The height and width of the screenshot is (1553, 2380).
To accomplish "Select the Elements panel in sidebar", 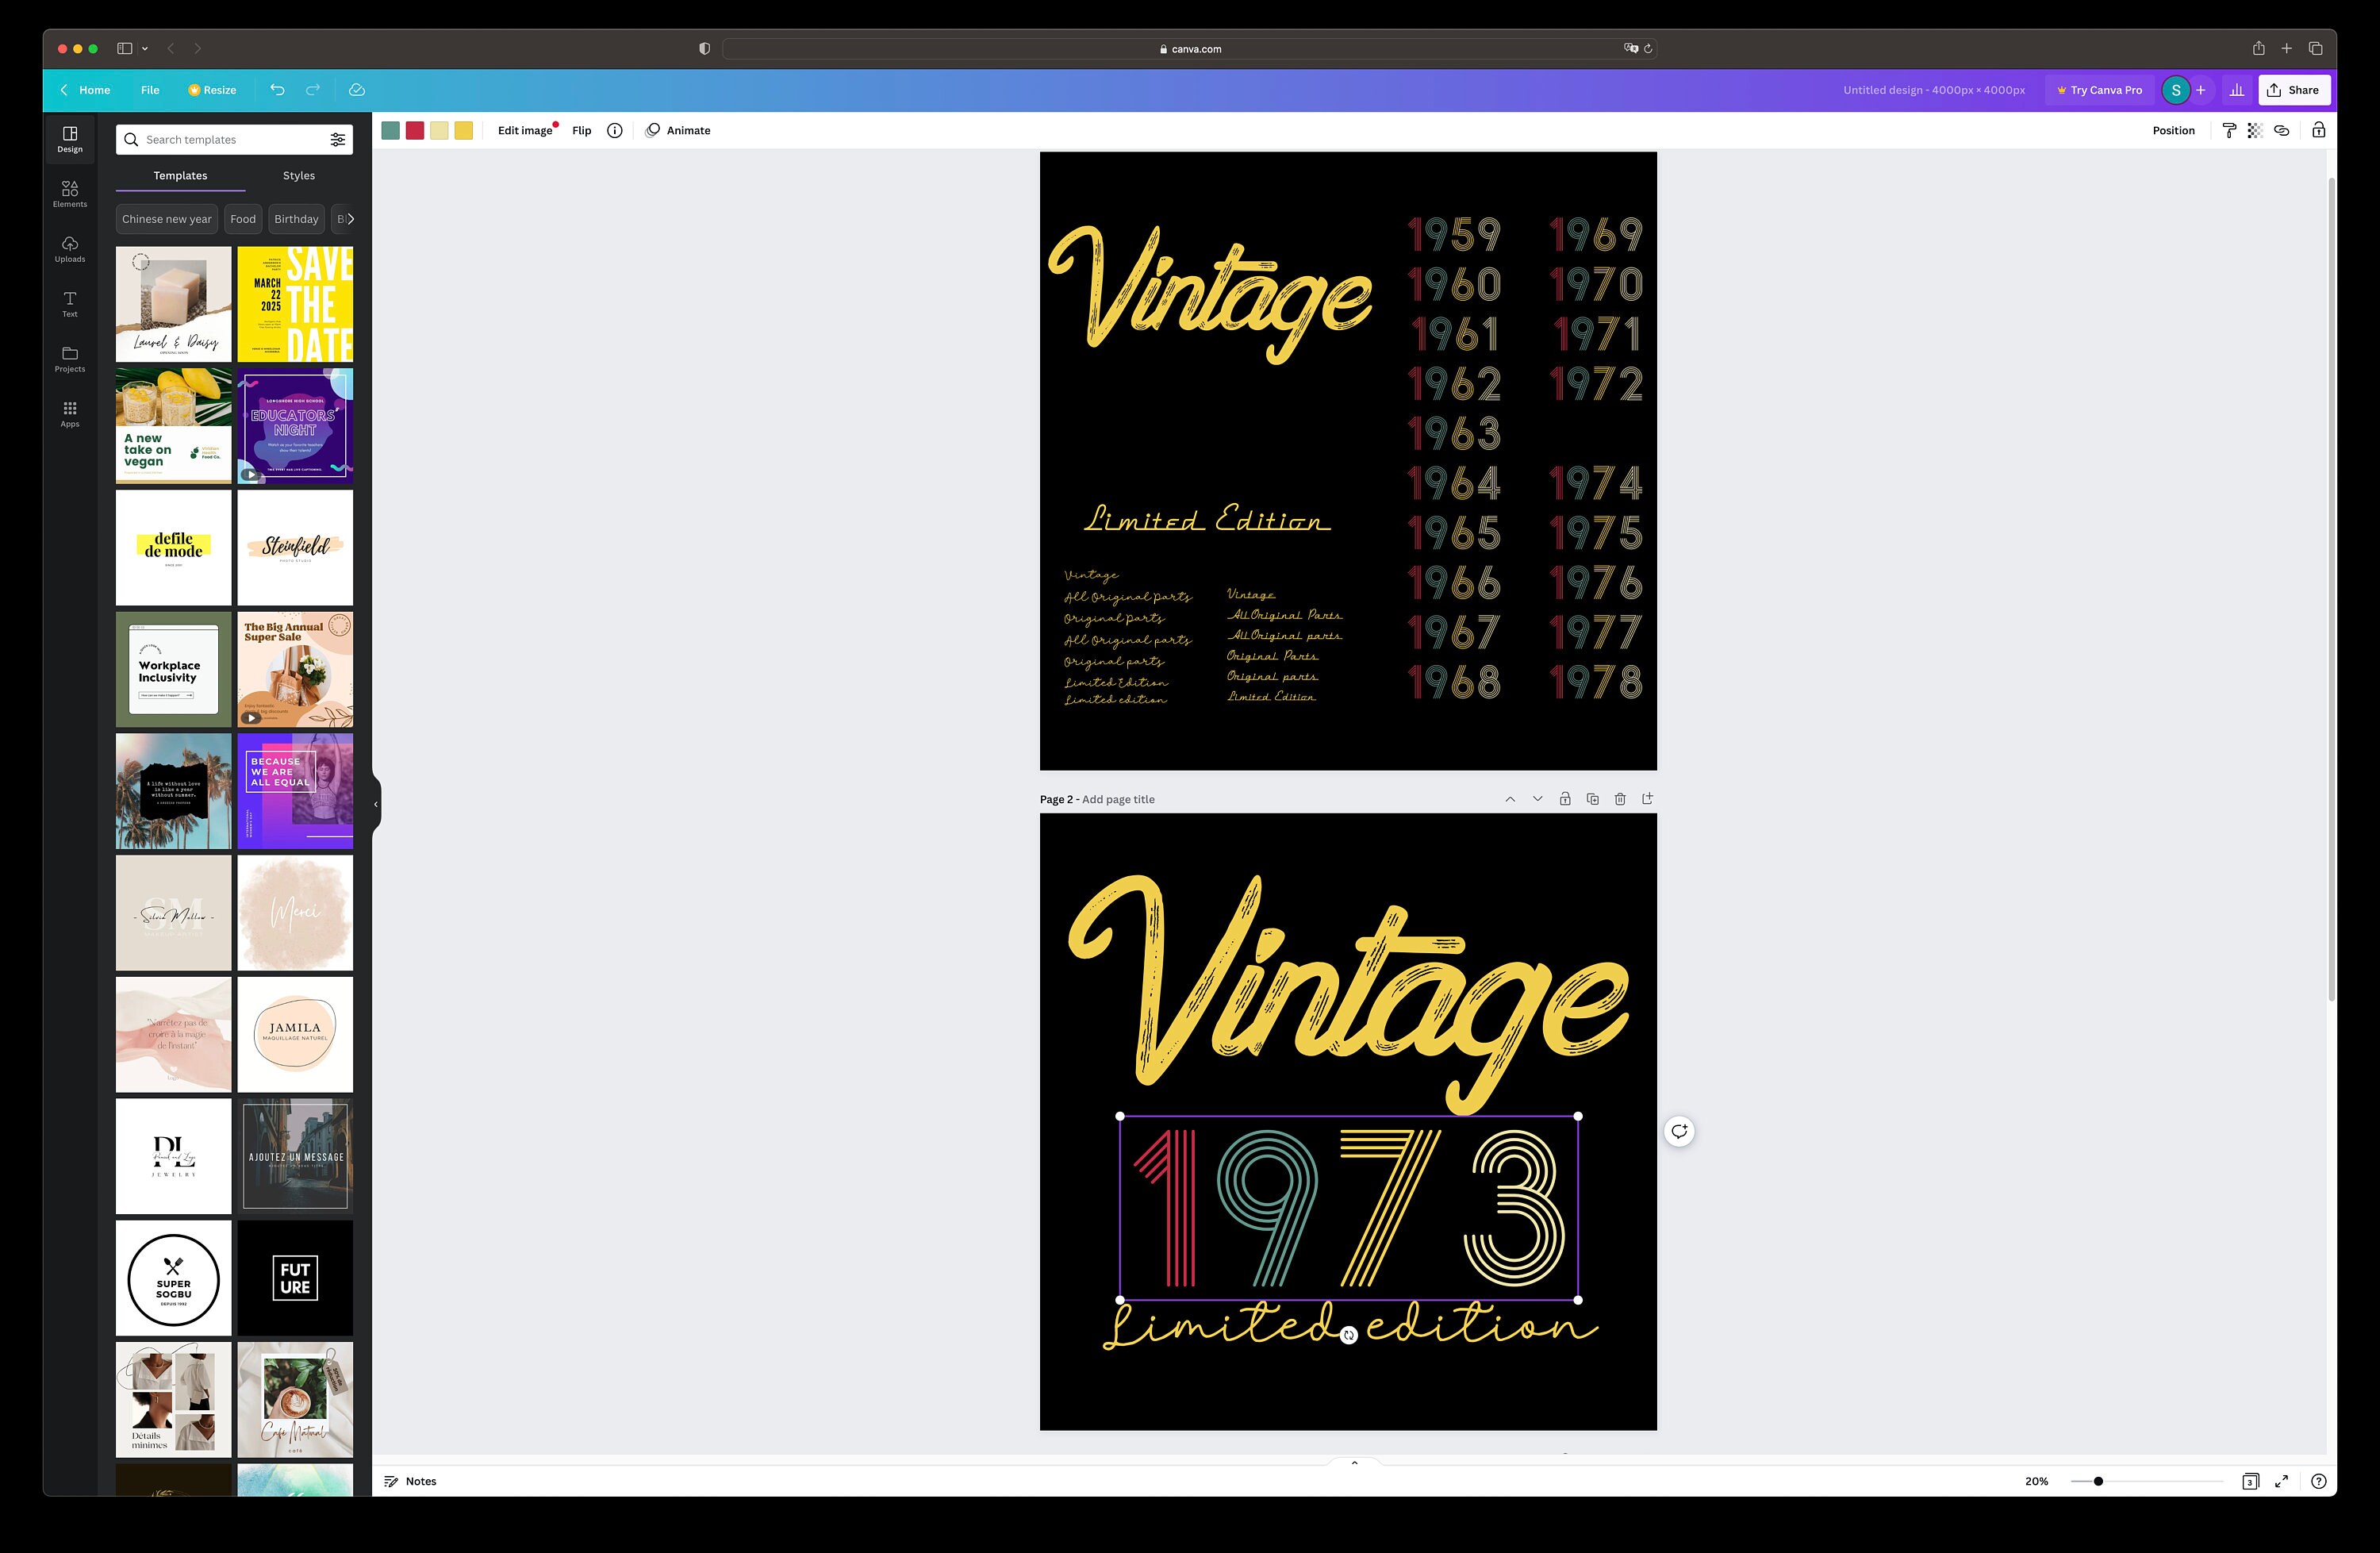I will (69, 193).
